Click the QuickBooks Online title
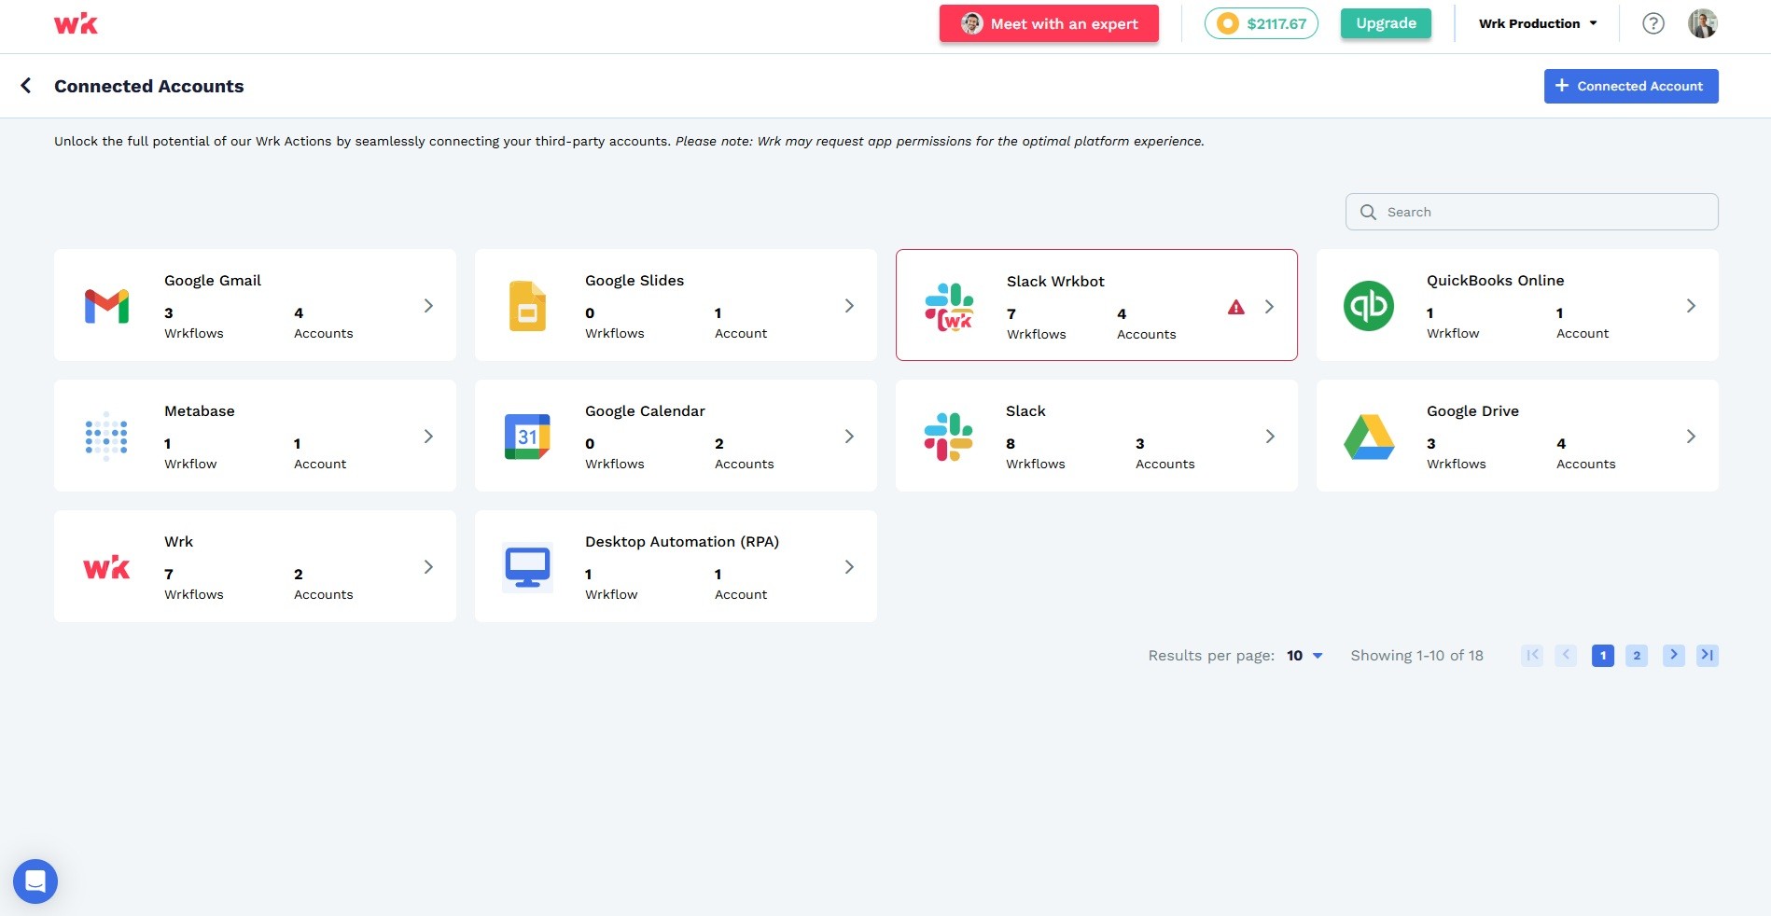The width and height of the screenshot is (1771, 916). coord(1495,280)
